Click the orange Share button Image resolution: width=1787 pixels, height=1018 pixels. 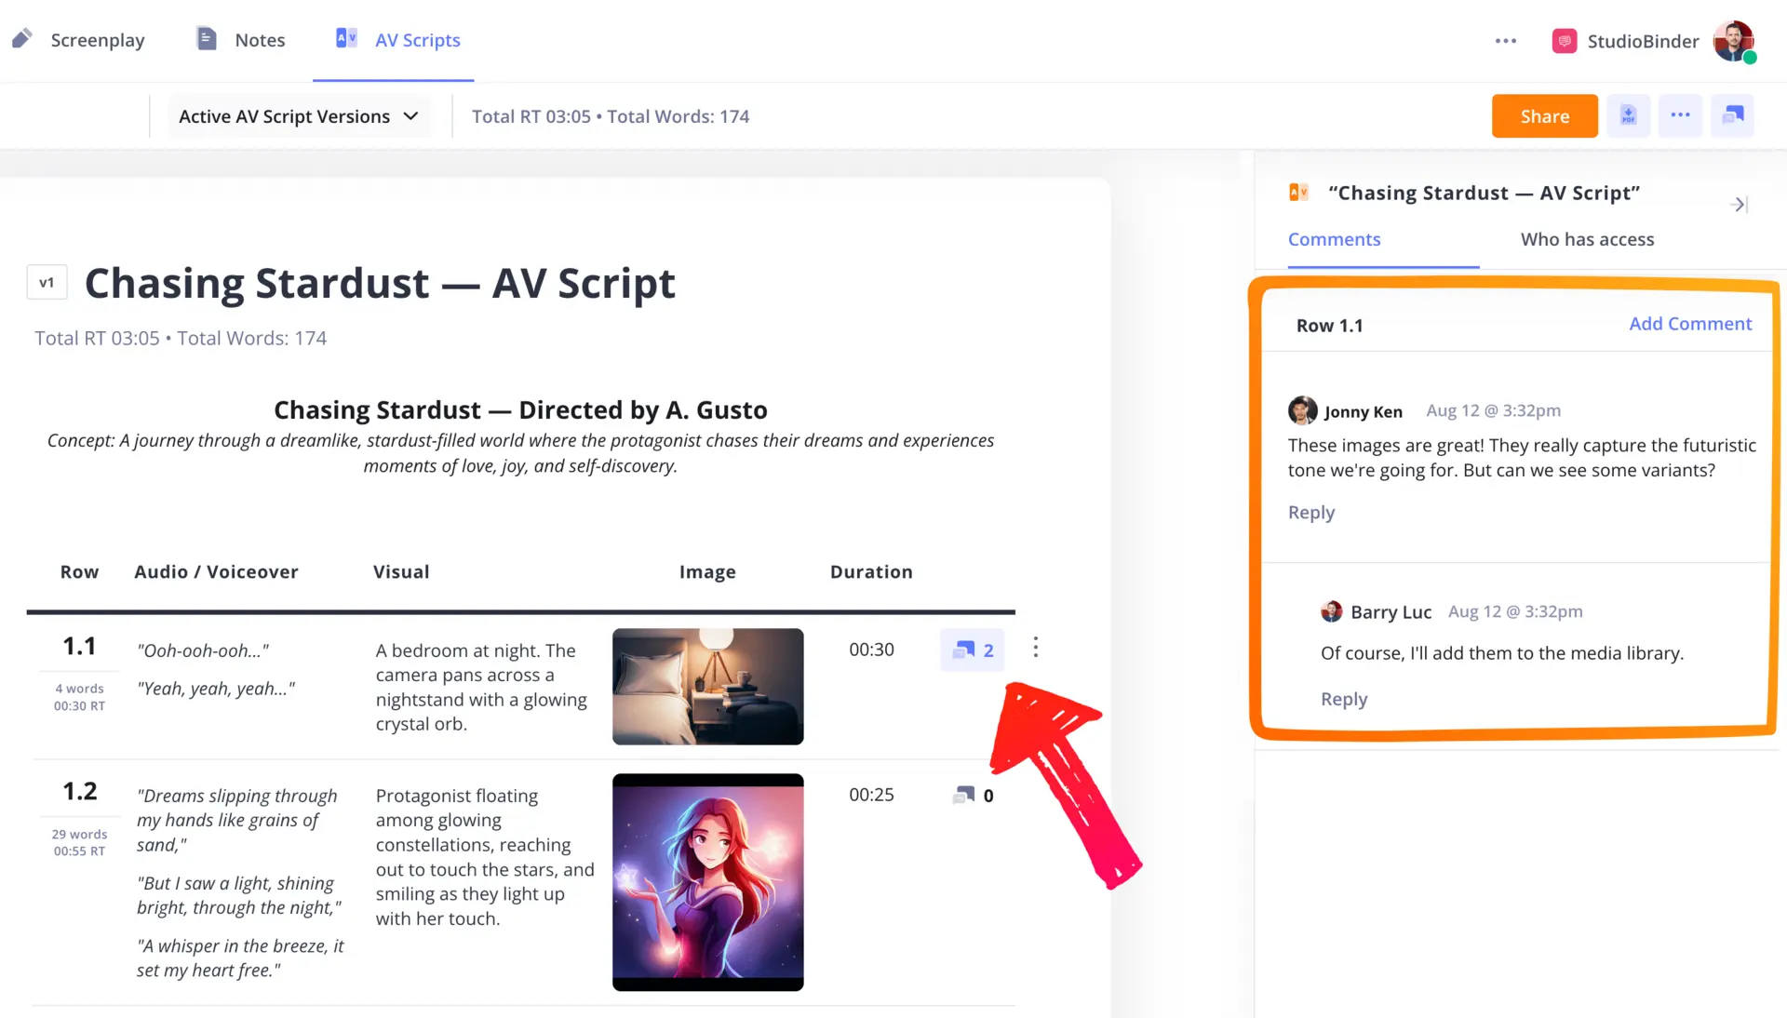click(x=1545, y=116)
